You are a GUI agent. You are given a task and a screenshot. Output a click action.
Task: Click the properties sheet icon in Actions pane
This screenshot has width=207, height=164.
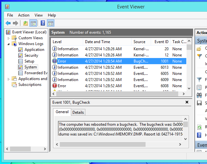click(199, 88)
